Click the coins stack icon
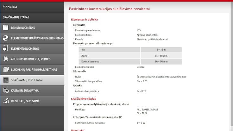The height and width of the screenshot is (131, 233). pyautogui.click(x=6, y=90)
